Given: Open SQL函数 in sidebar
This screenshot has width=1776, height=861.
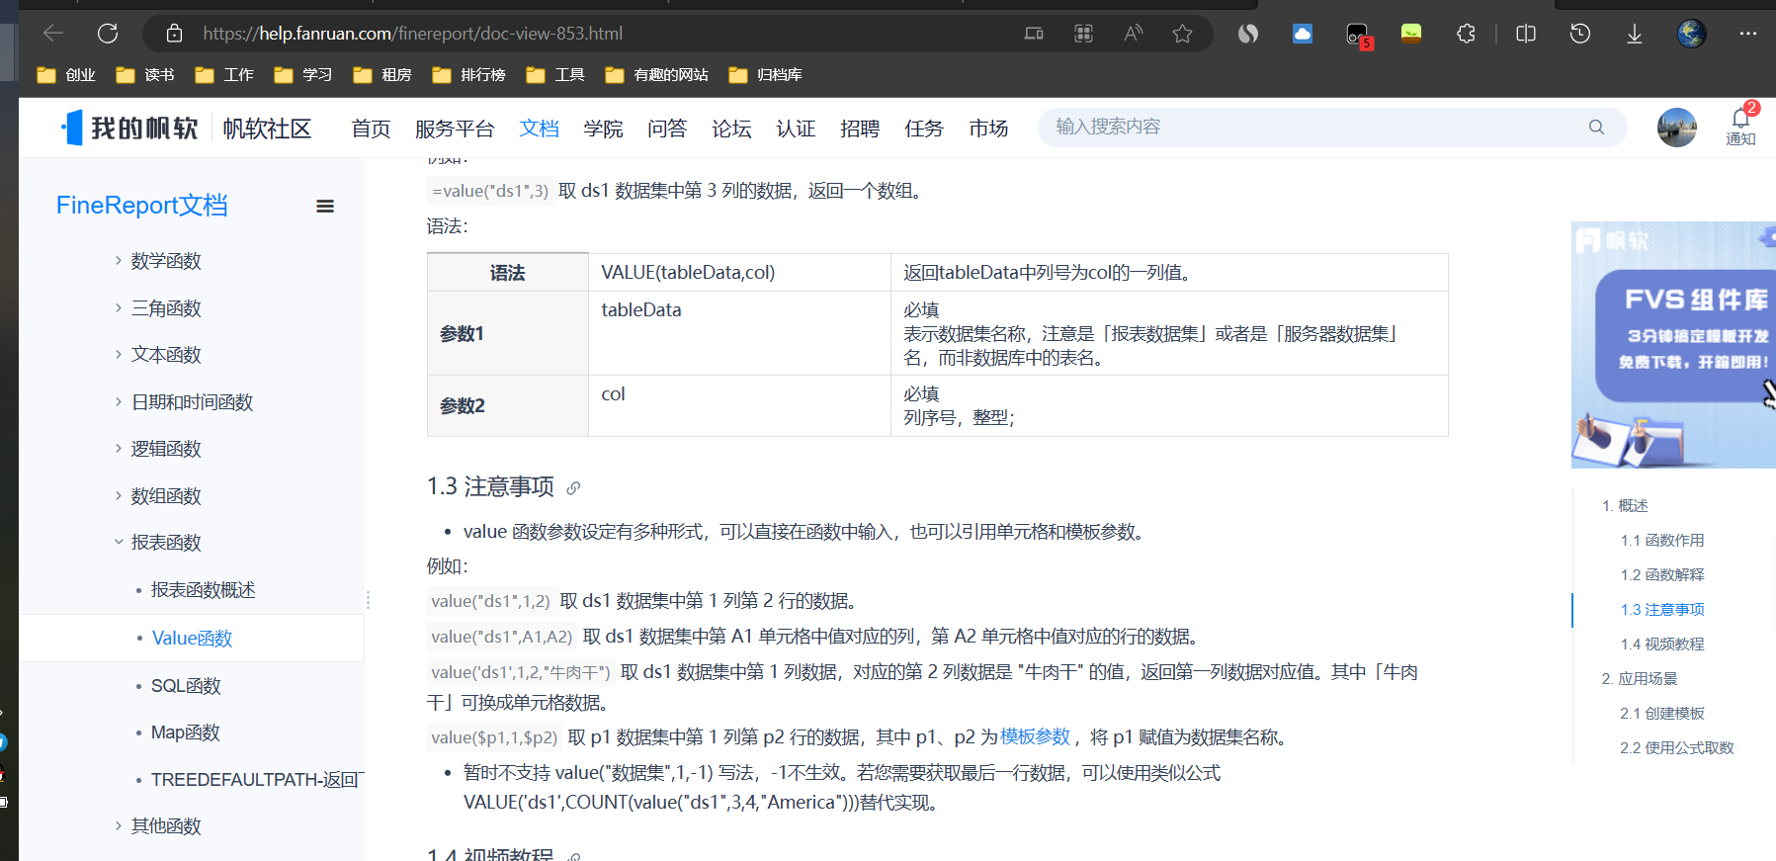Looking at the screenshot, I should click(x=186, y=686).
